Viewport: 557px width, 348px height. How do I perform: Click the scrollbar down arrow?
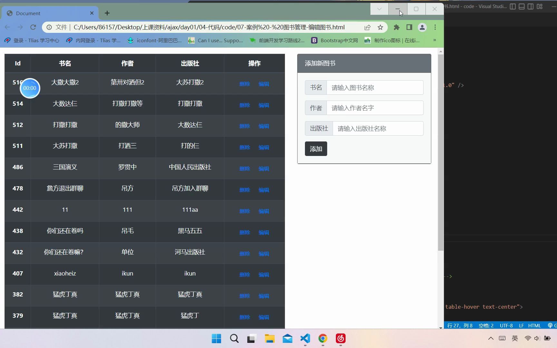[x=441, y=327]
